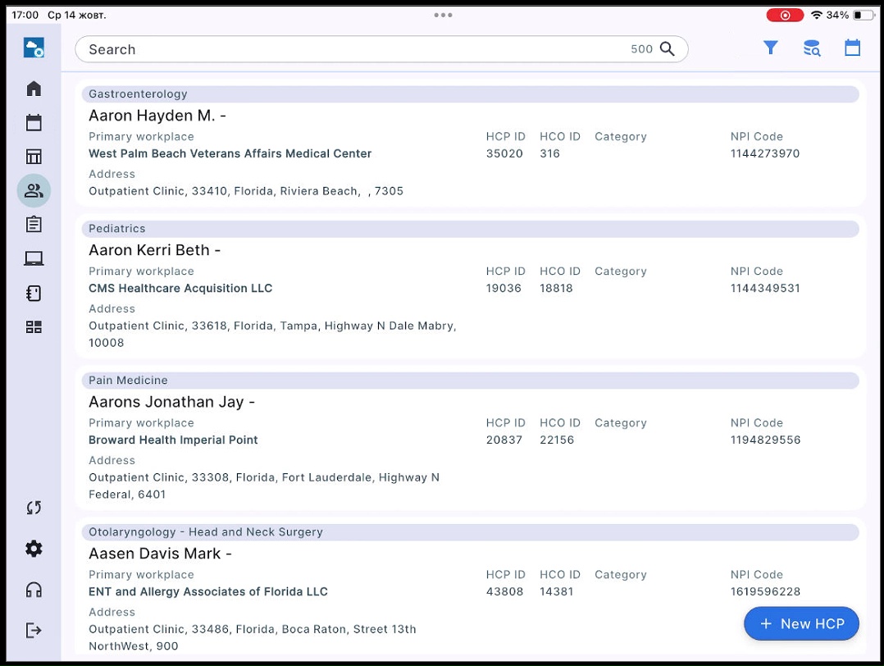884x666 pixels.
Task: Click the app logo icon
Action: pyautogui.click(x=34, y=48)
